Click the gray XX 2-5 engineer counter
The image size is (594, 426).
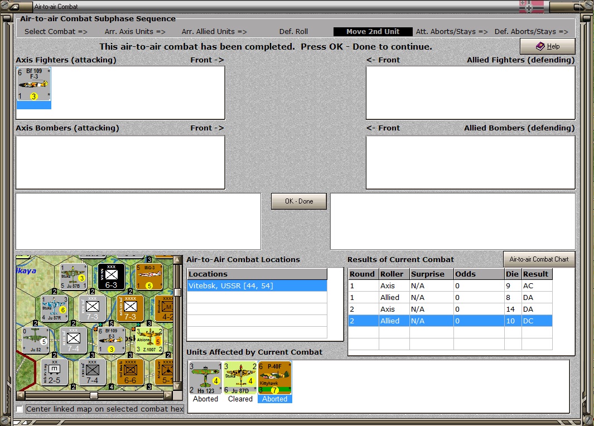[54, 372]
